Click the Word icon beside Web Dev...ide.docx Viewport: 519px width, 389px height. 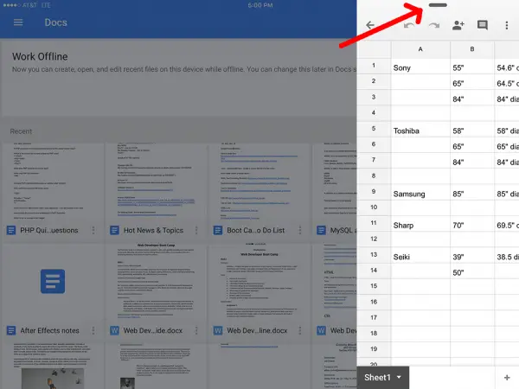114,330
